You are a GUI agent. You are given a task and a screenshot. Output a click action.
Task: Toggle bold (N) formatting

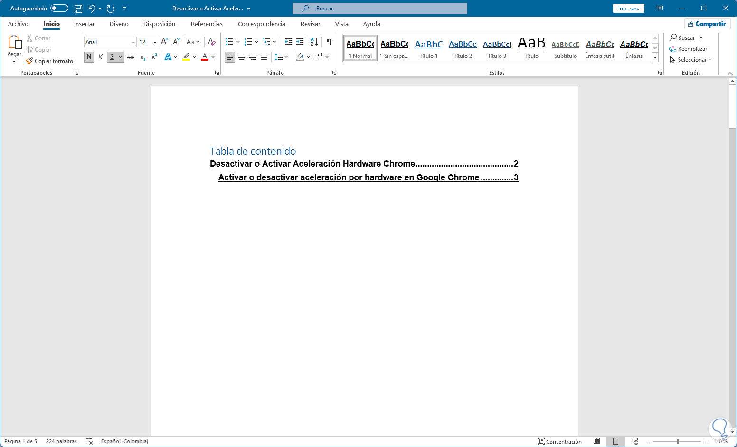tap(89, 57)
